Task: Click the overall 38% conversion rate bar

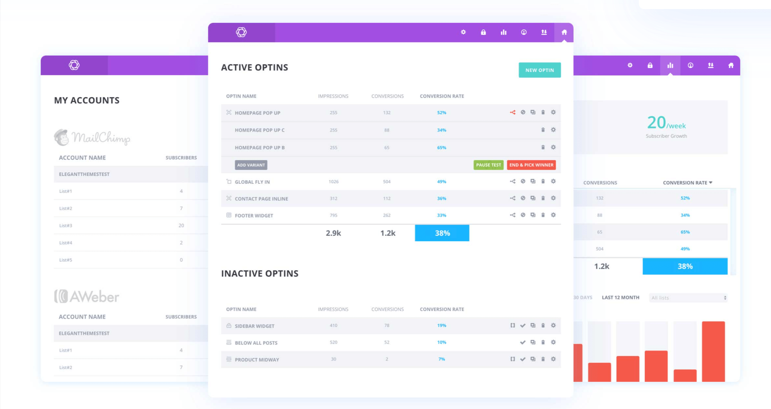Action: tap(442, 234)
